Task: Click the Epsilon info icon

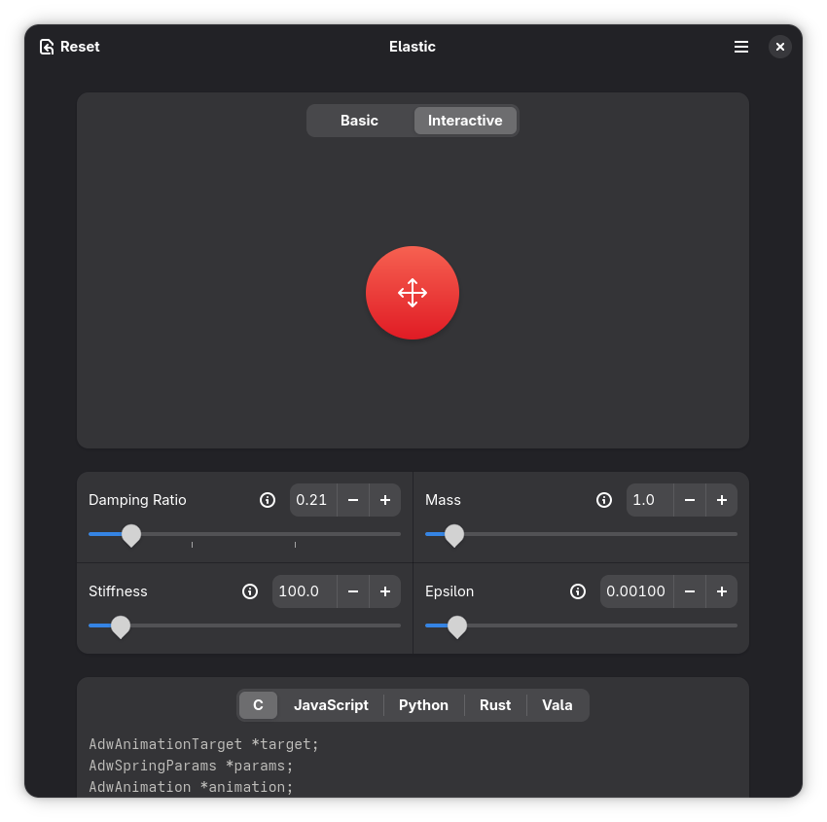Action: click(x=578, y=591)
